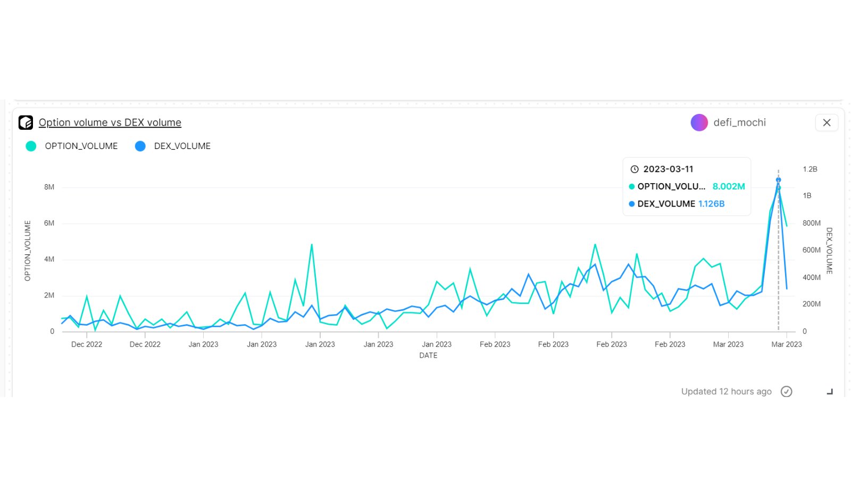Close the chart panel with the X button
The height and width of the screenshot is (479, 851).
(x=827, y=122)
